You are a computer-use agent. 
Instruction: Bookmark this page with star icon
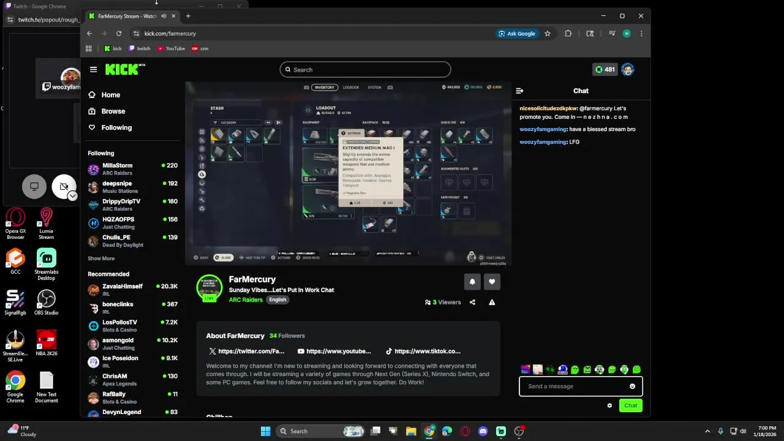pos(548,34)
